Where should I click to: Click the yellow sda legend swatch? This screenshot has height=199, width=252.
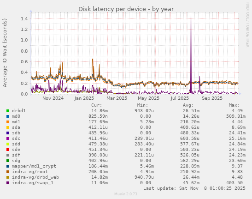(8, 127)
